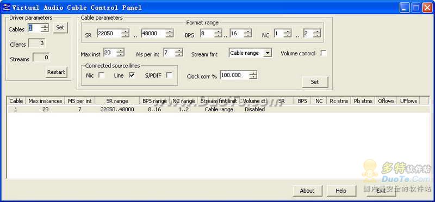The image size is (435, 202).
Task: Open the Stream fmt dropdown
Action: tap(267, 53)
